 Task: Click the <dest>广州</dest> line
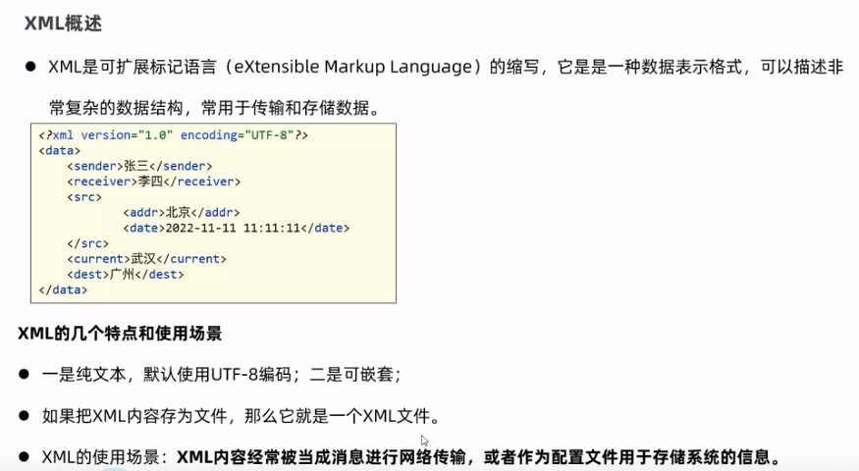(126, 274)
